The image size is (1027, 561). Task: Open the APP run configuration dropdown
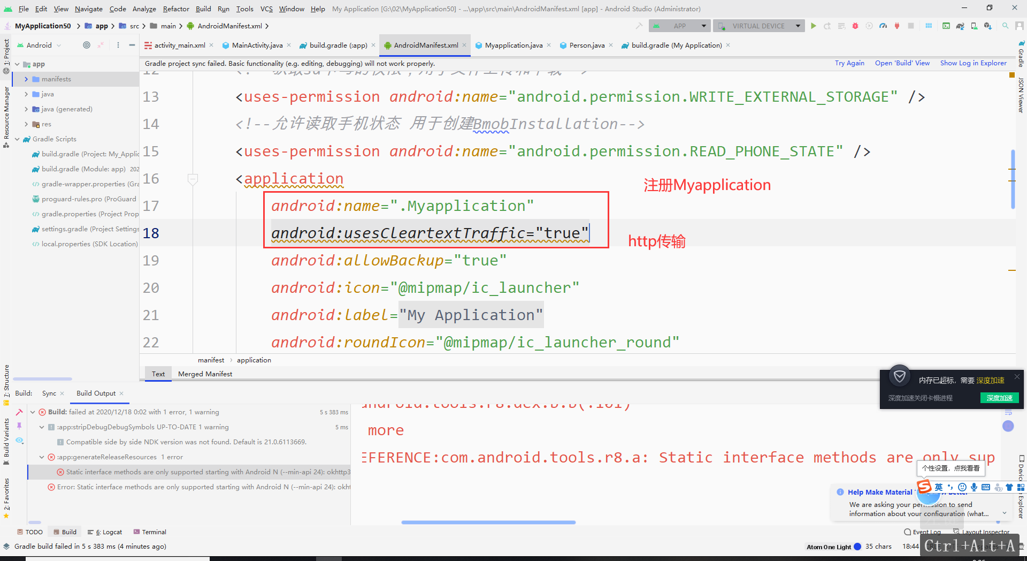coord(679,26)
